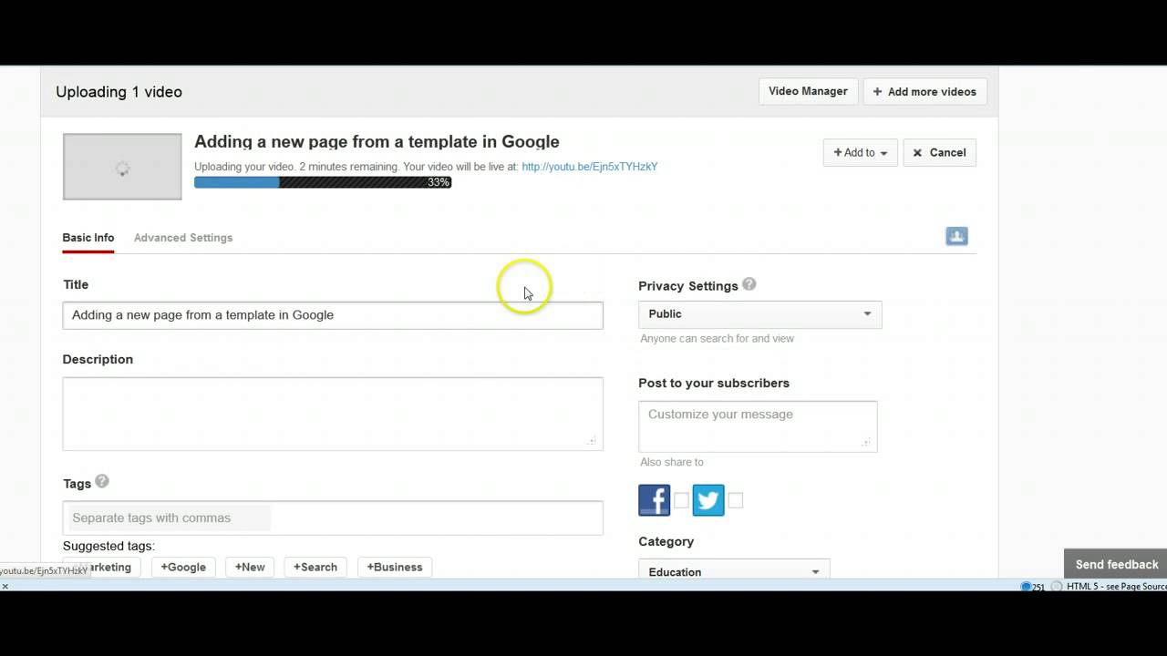Tick the Twitter share checkbox
This screenshot has width=1167, height=656.
(x=736, y=500)
